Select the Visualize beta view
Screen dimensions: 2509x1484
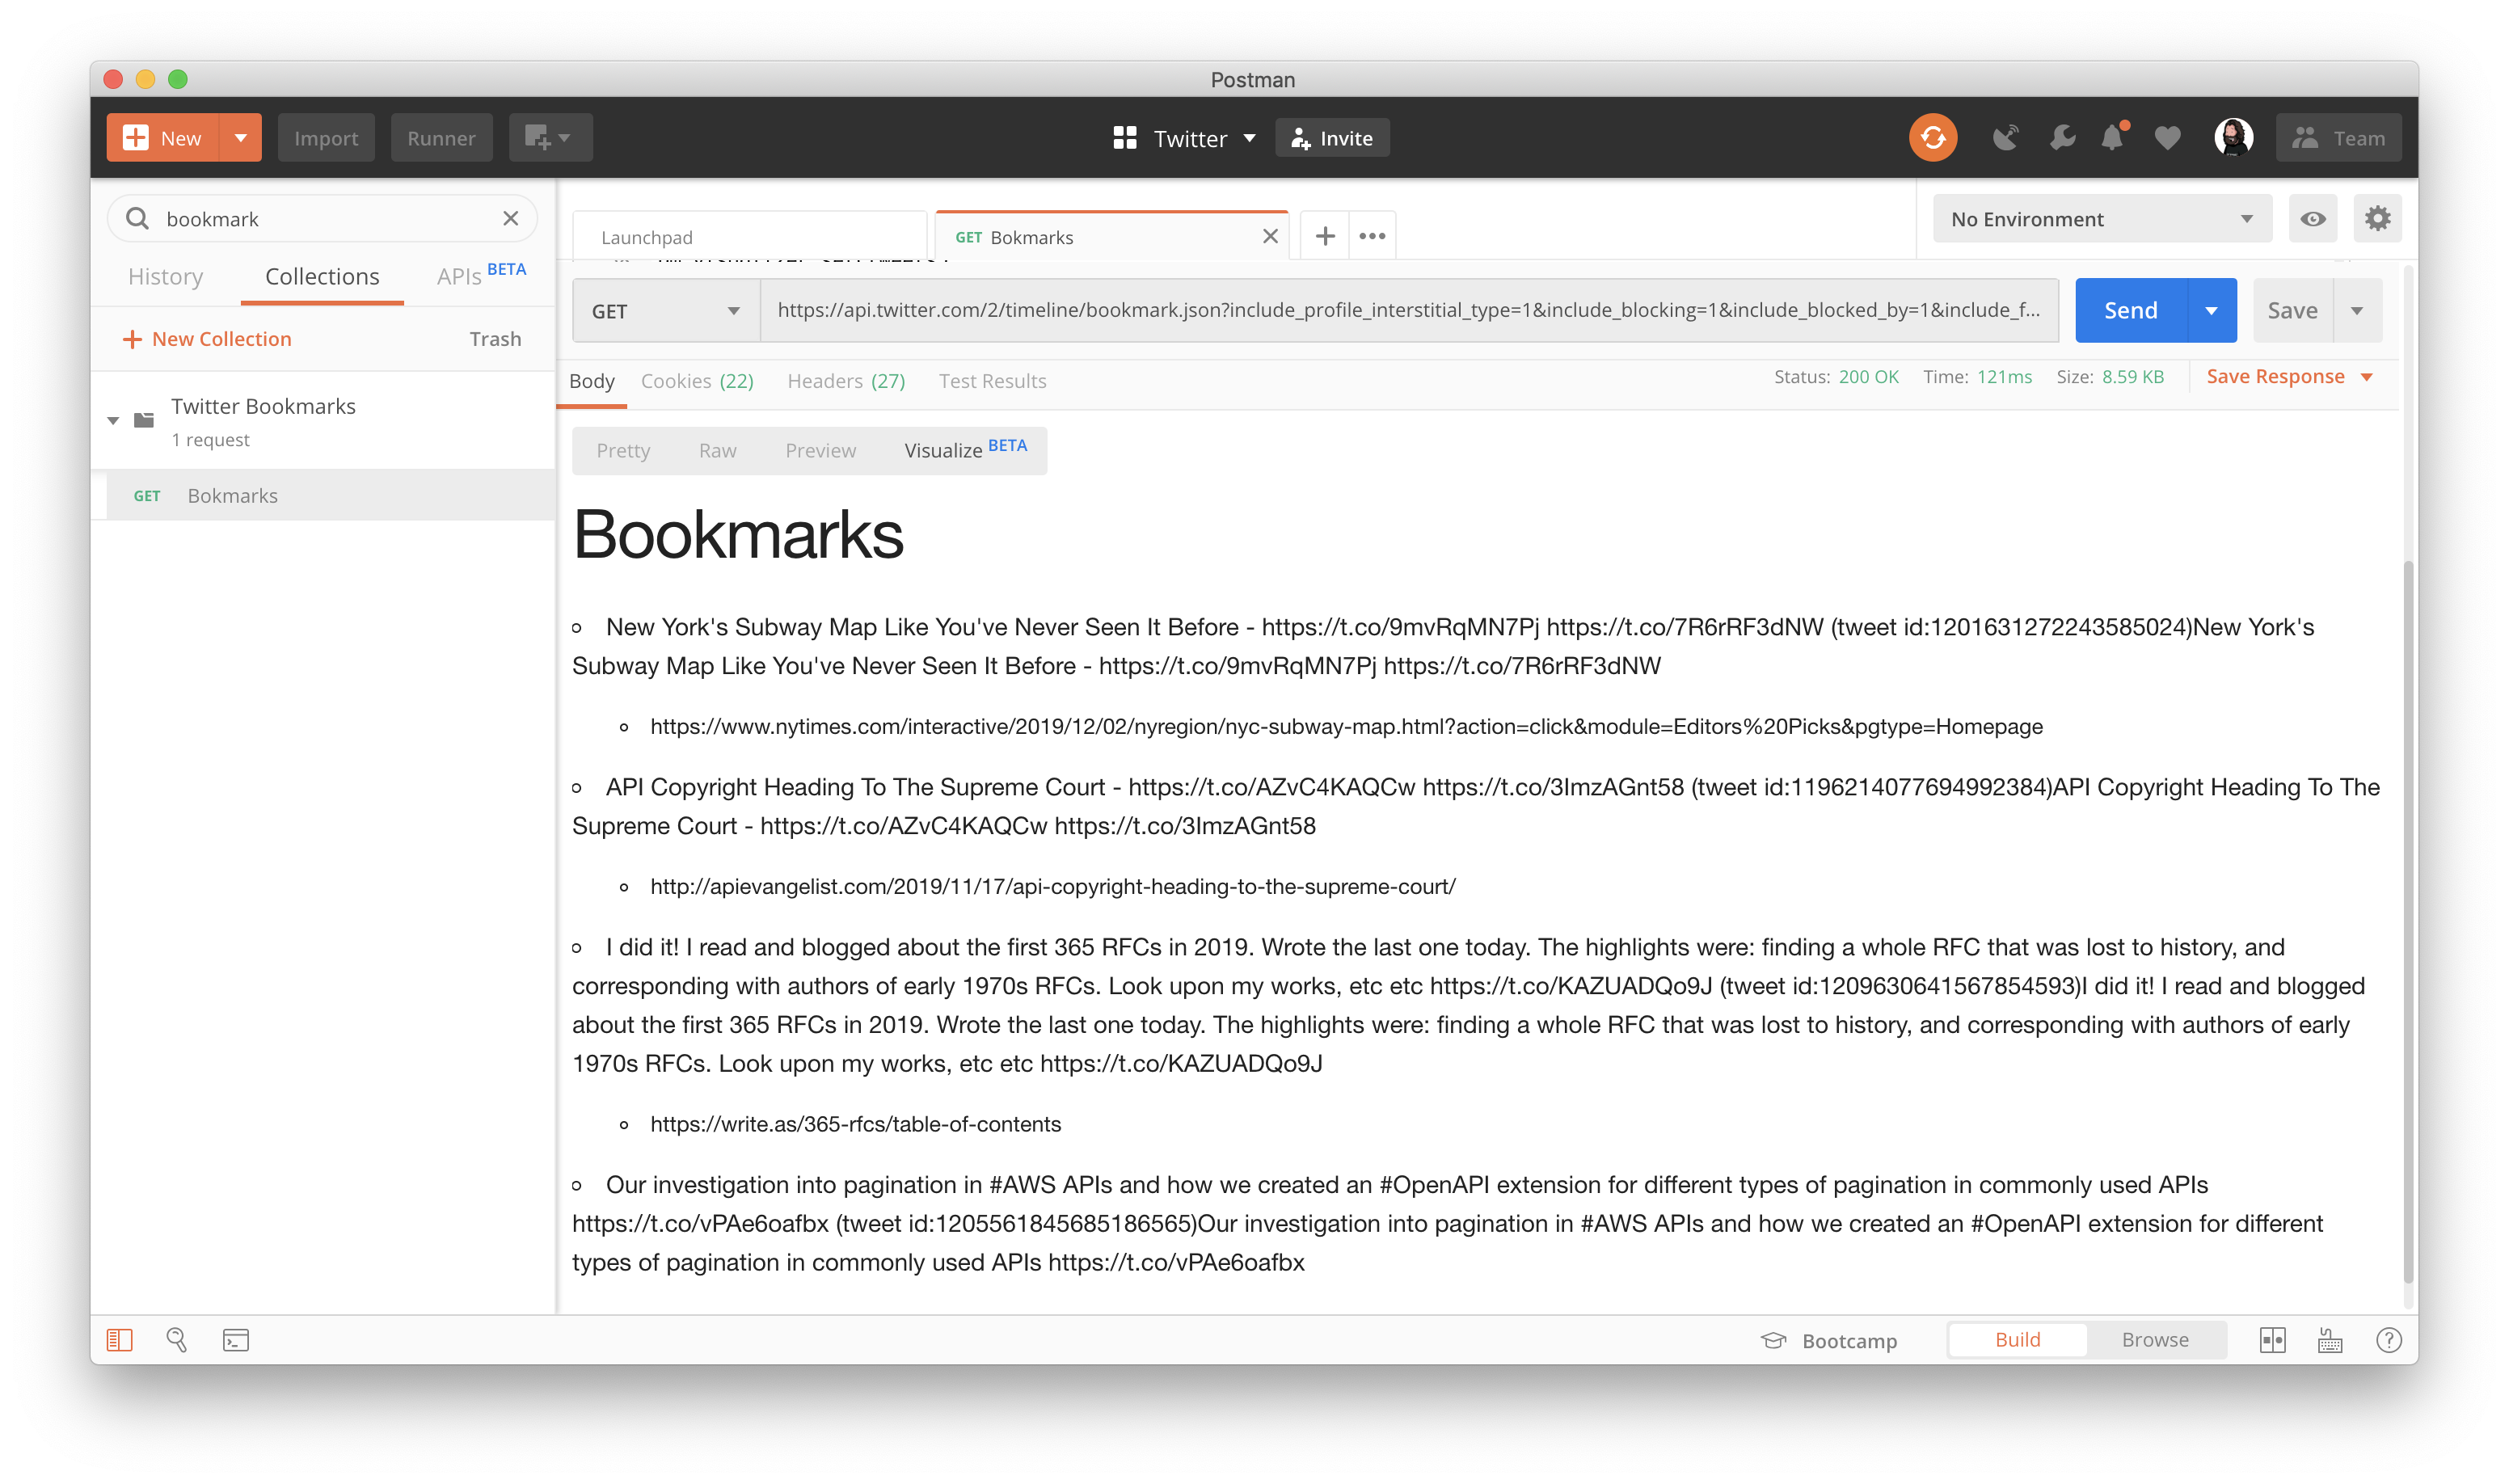click(965, 450)
